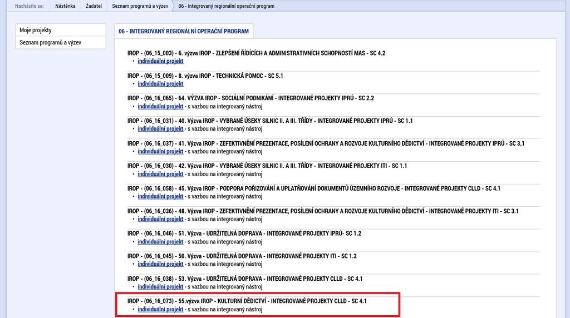The image size is (570, 318).
Task: Click heading IROP - (06_16_073) - 55.výzva
Action: pos(247,301)
